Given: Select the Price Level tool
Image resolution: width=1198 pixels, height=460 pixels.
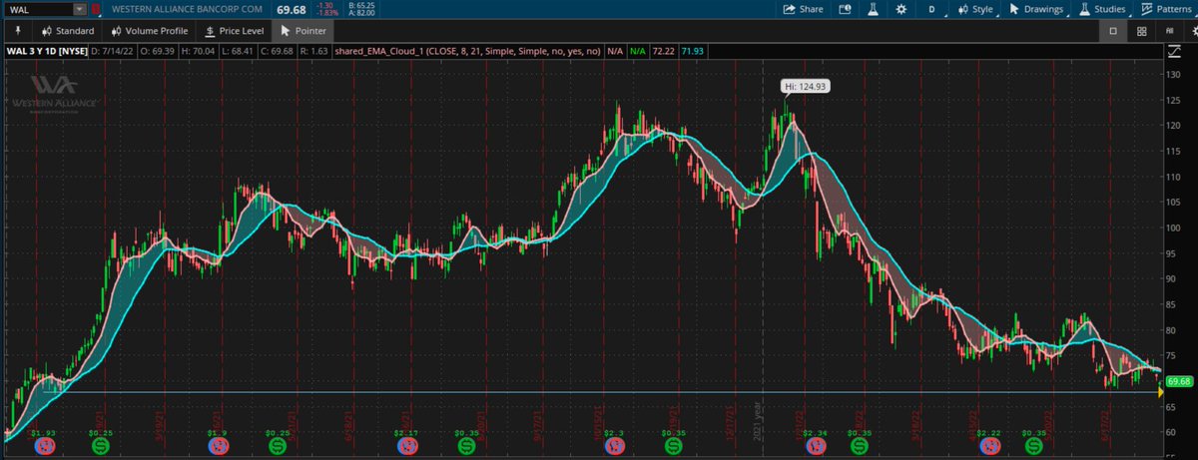Looking at the screenshot, I should [234, 31].
